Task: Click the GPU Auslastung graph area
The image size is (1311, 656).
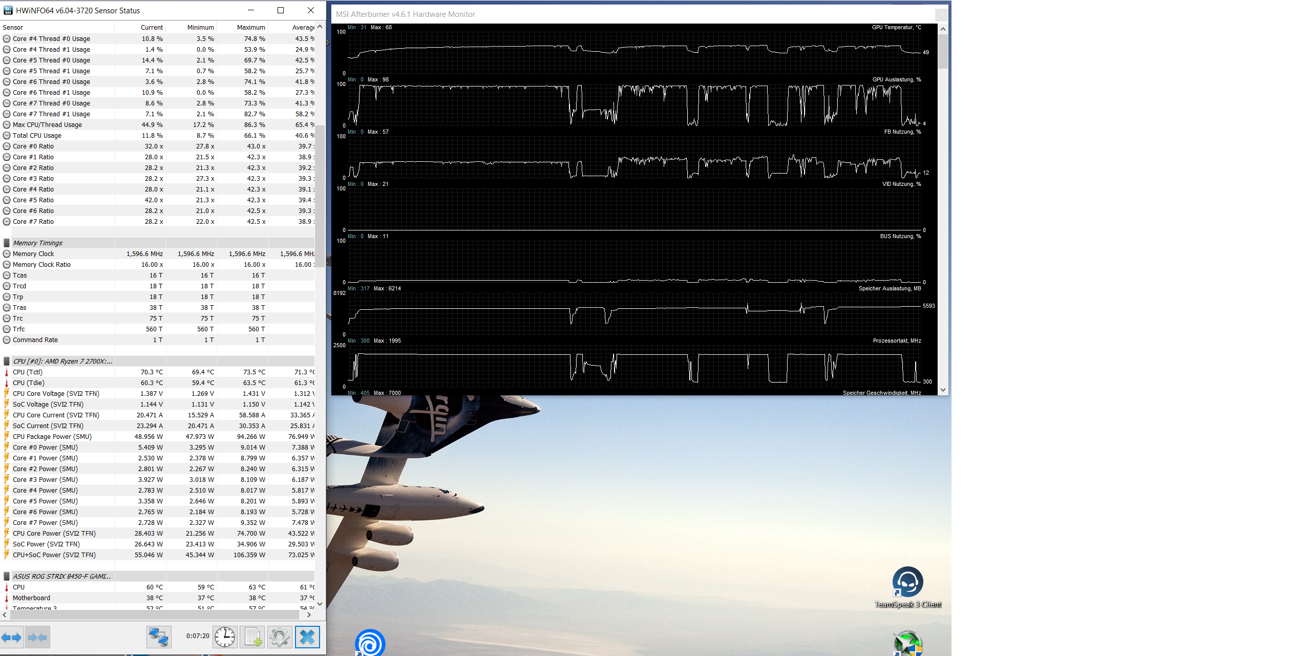Action: 634,105
